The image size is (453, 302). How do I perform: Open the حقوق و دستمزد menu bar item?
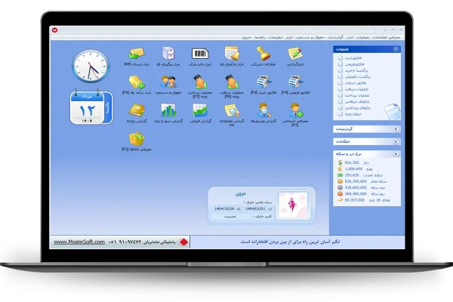pos(310,38)
